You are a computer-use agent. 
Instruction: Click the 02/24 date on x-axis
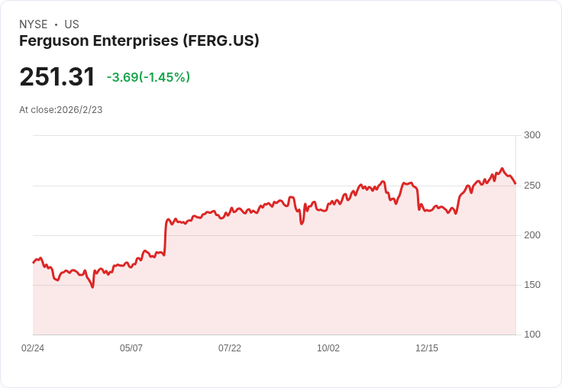click(33, 348)
